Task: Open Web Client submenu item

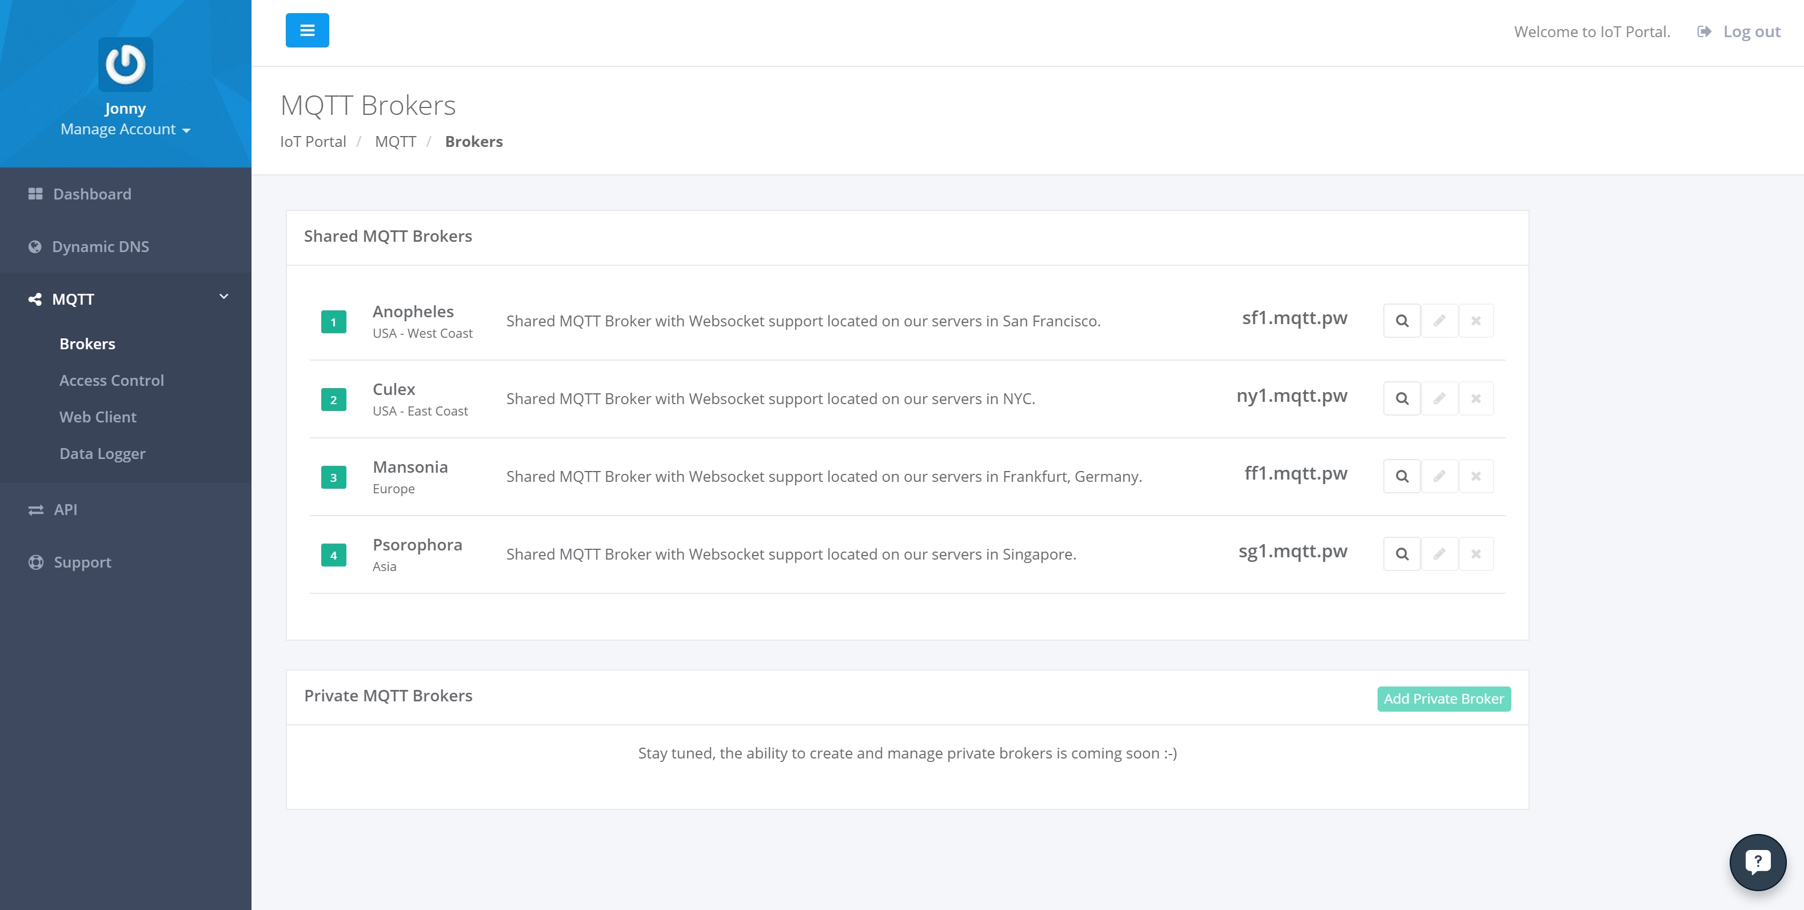Action: [98, 417]
